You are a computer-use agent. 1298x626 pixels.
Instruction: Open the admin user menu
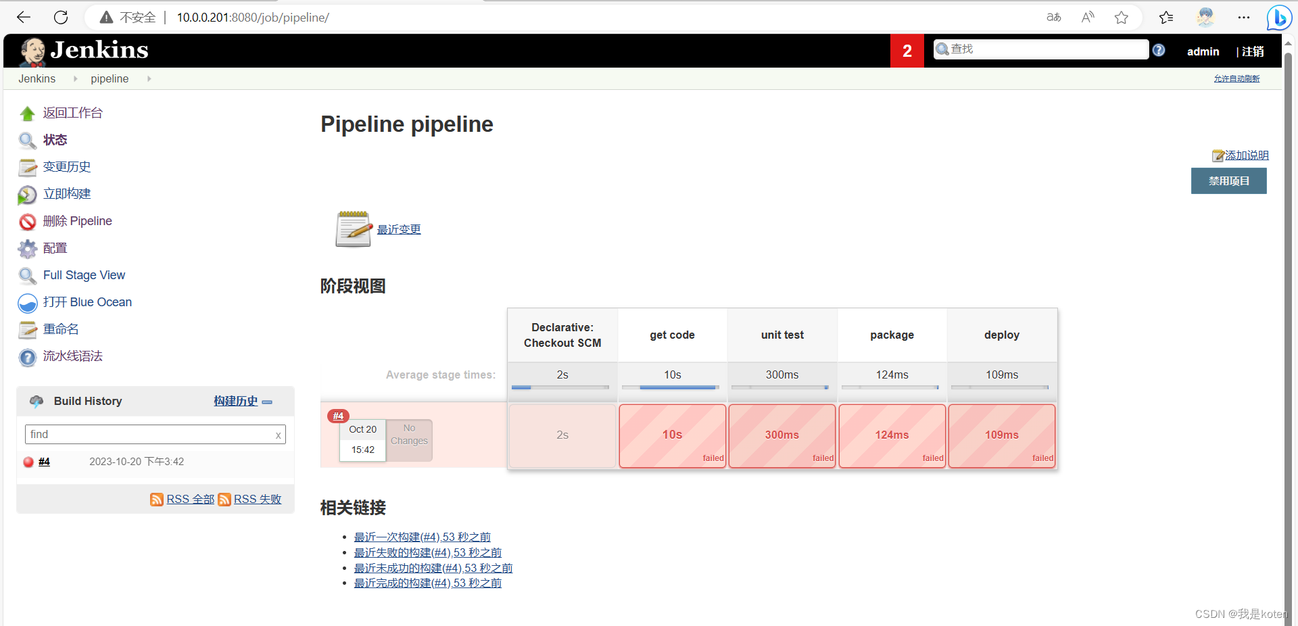click(x=1203, y=51)
